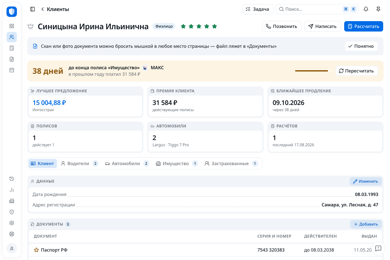This screenshot has width=390, height=260.
Task: Click Изменить in Данные section
Action: 366,181
